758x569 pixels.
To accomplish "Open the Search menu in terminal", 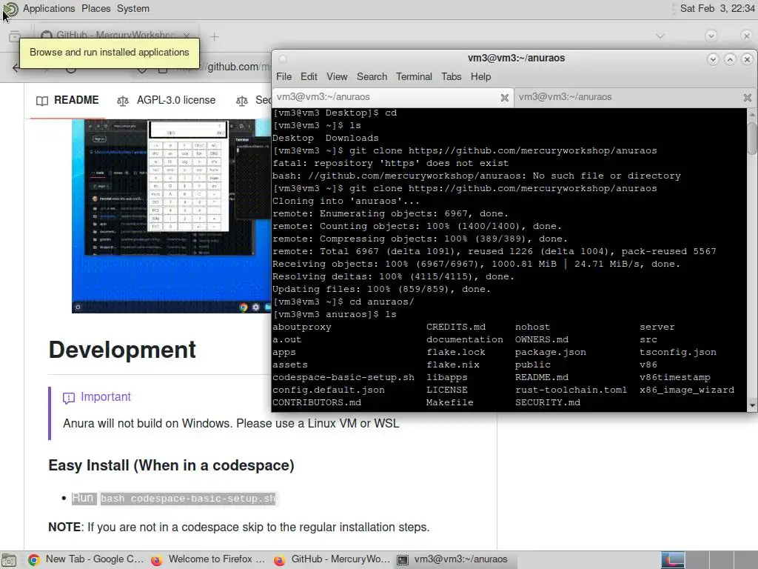I will (372, 76).
